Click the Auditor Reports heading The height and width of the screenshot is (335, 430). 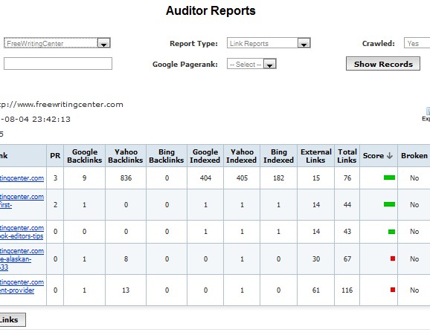click(211, 10)
